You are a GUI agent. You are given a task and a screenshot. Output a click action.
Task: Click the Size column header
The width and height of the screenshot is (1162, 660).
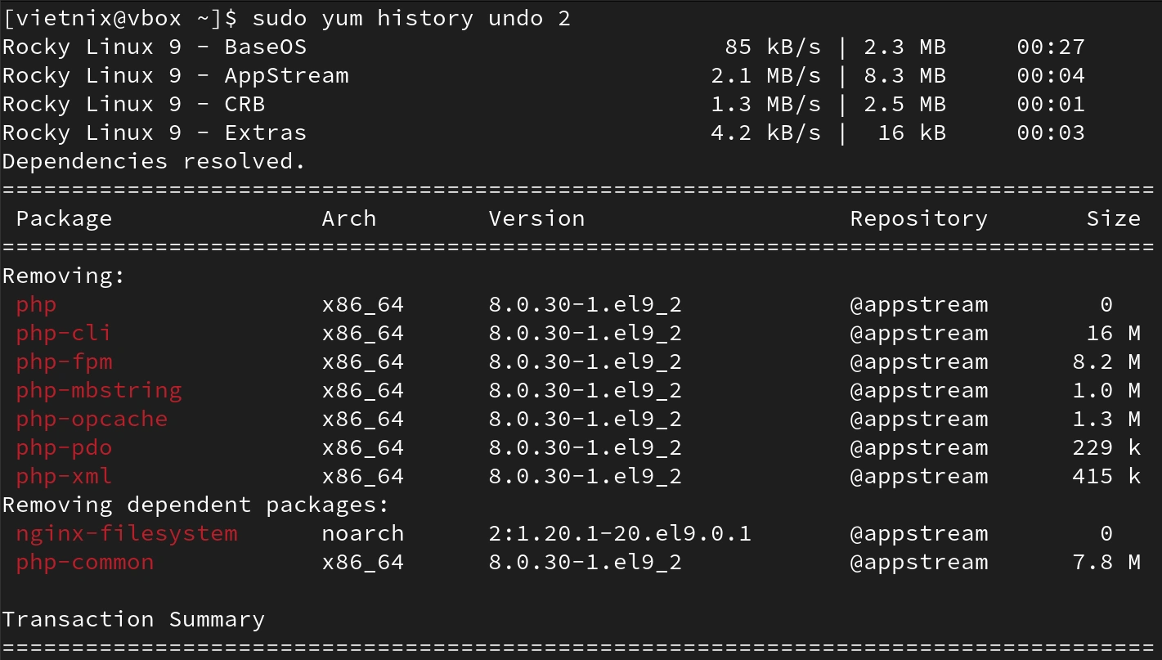pos(1113,219)
